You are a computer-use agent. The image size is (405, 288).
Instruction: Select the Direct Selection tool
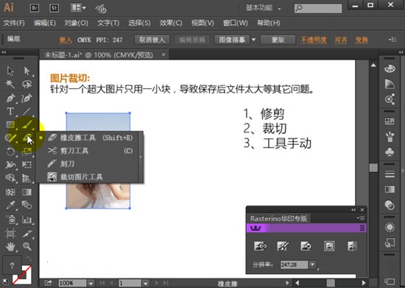27,71
